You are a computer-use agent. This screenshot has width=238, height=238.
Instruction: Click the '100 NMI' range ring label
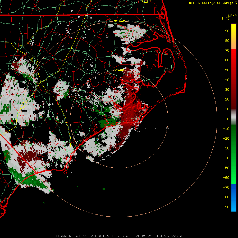click(x=119, y=21)
